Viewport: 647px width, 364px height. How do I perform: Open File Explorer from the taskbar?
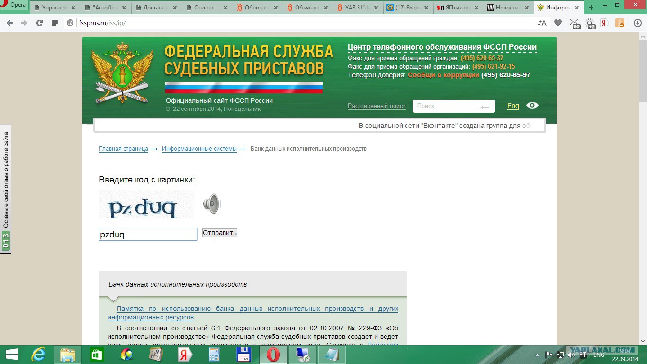click(68, 355)
